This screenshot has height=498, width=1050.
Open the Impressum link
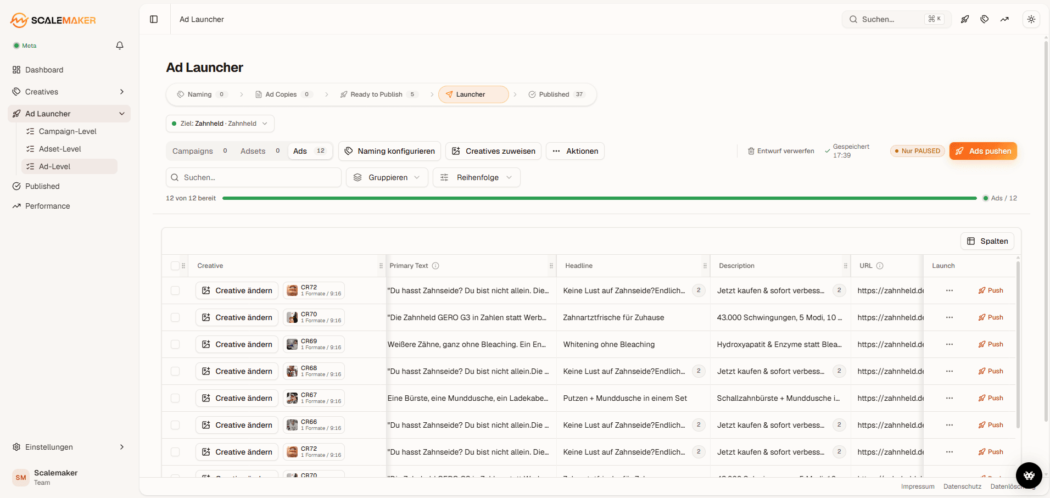[x=918, y=486]
